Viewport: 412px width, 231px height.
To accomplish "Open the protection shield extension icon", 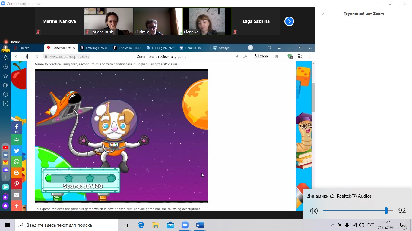I will point(290,57).
